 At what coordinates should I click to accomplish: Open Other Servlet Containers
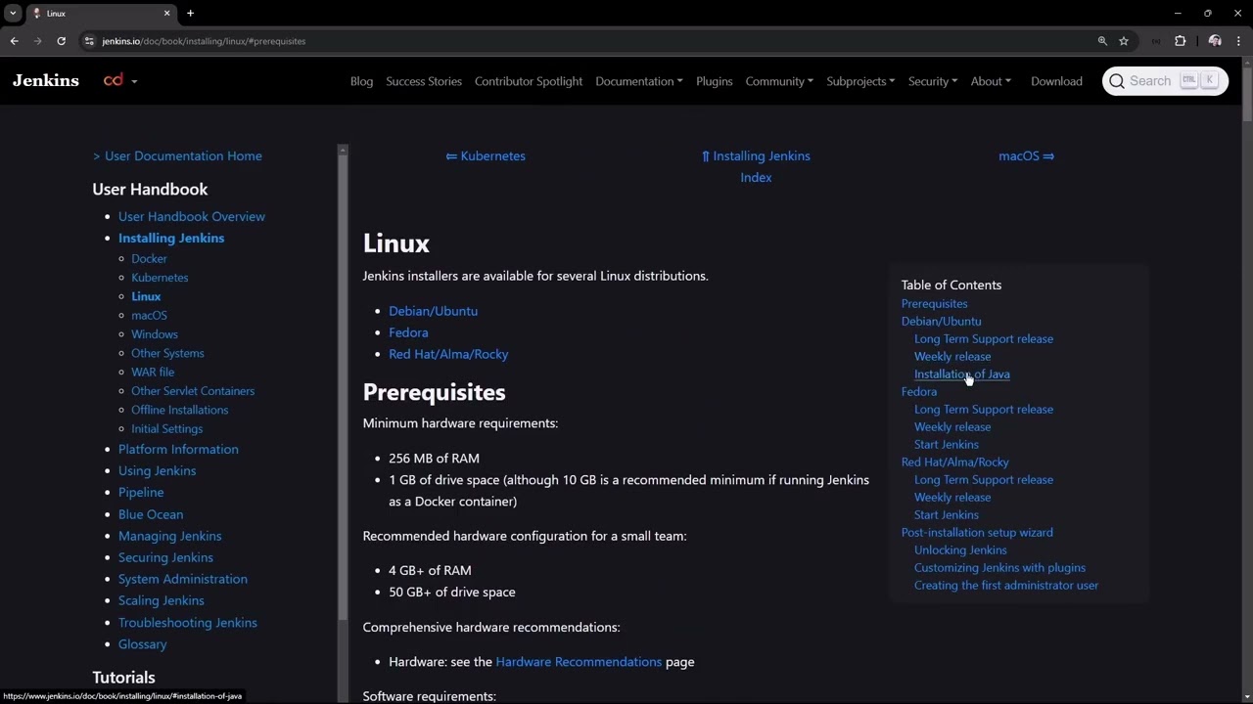pyautogui.click(x=193, y=391)
